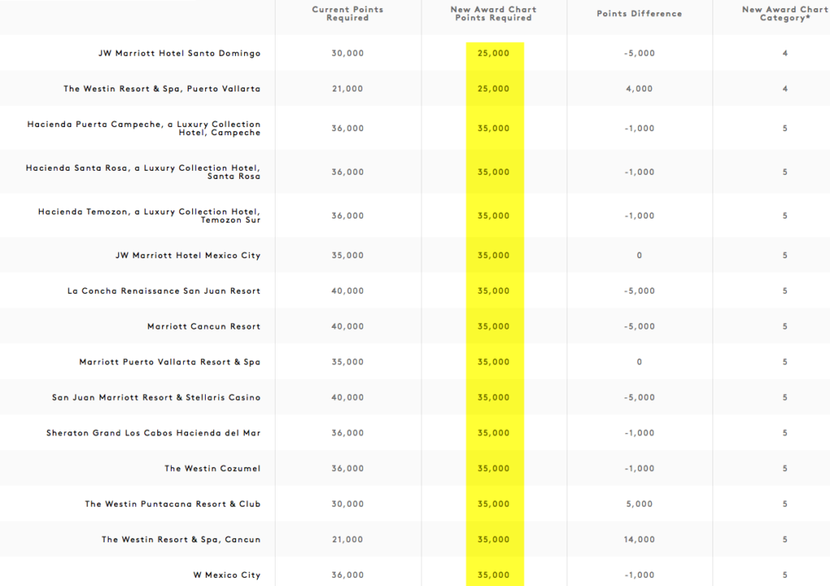Click highlighted 35,000 for Marriott Puerto Vallarta
The height and width of the screenshot is (586, 830).
pyautogui.click(x=494, y=362)
